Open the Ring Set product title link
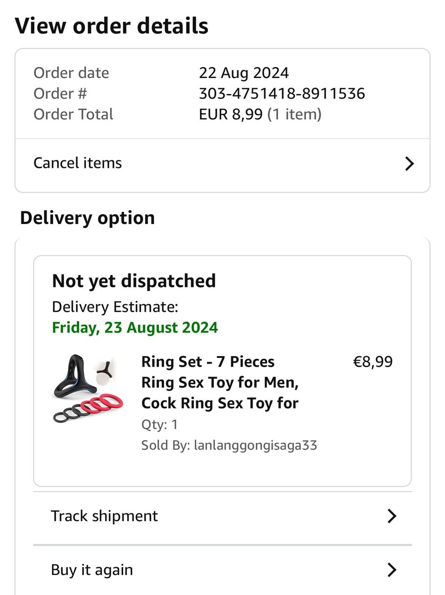The image size is (445, 595). tap(220, 382)
